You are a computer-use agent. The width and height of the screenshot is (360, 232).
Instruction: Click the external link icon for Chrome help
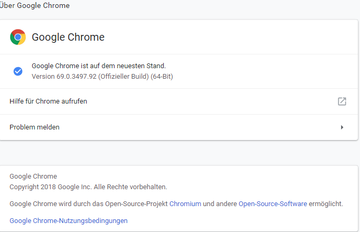(x=342, y=101)
